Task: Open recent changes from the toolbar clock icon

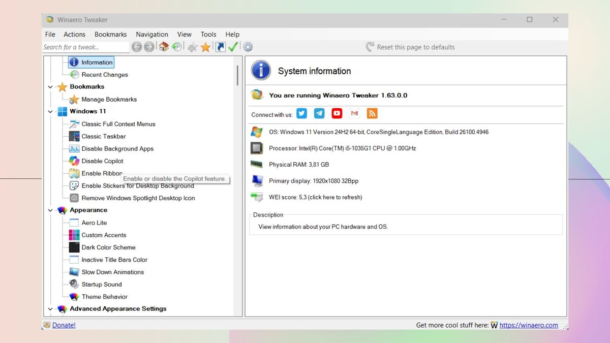Action: (x=176, y=47)
